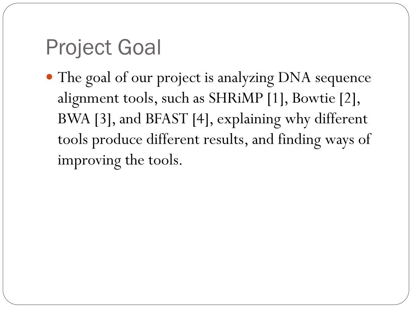This screenshot has height=309, width=412.
Task: Click the word "Bowtie" in the paragraph
Action: click(x=313, y=98)
